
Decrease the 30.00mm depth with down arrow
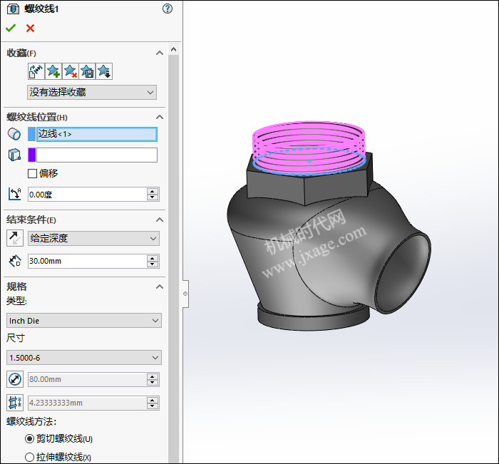click(x=153, y=264)
